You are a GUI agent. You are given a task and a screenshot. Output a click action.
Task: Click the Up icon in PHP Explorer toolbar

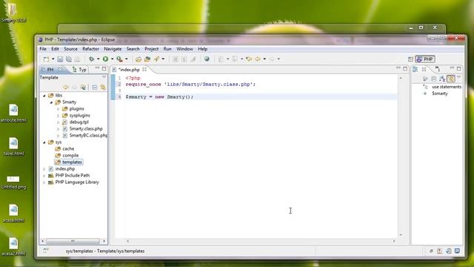click(x=83, y=88)
